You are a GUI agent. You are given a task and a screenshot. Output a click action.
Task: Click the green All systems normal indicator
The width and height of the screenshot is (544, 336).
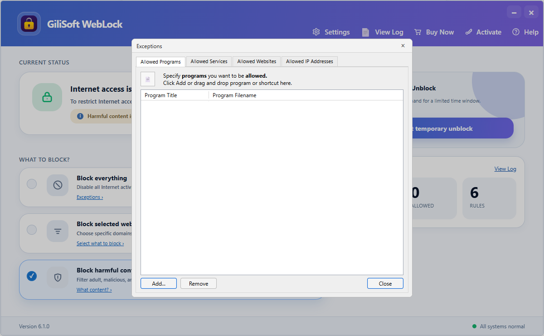point(474,326)
